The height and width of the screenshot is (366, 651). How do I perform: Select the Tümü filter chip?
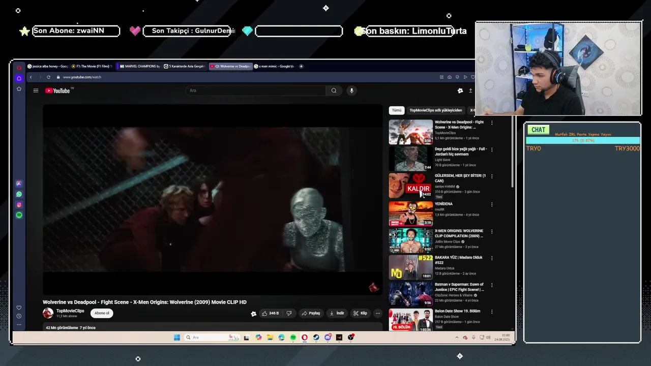coord(396,110)
